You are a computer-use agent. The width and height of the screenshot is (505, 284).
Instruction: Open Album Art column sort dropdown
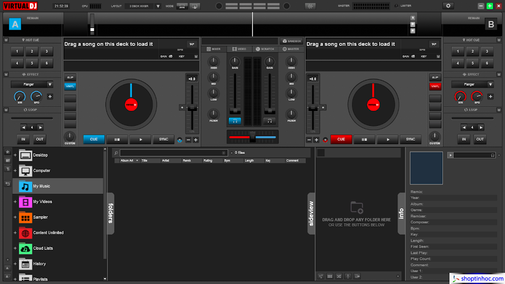(137, 161)
